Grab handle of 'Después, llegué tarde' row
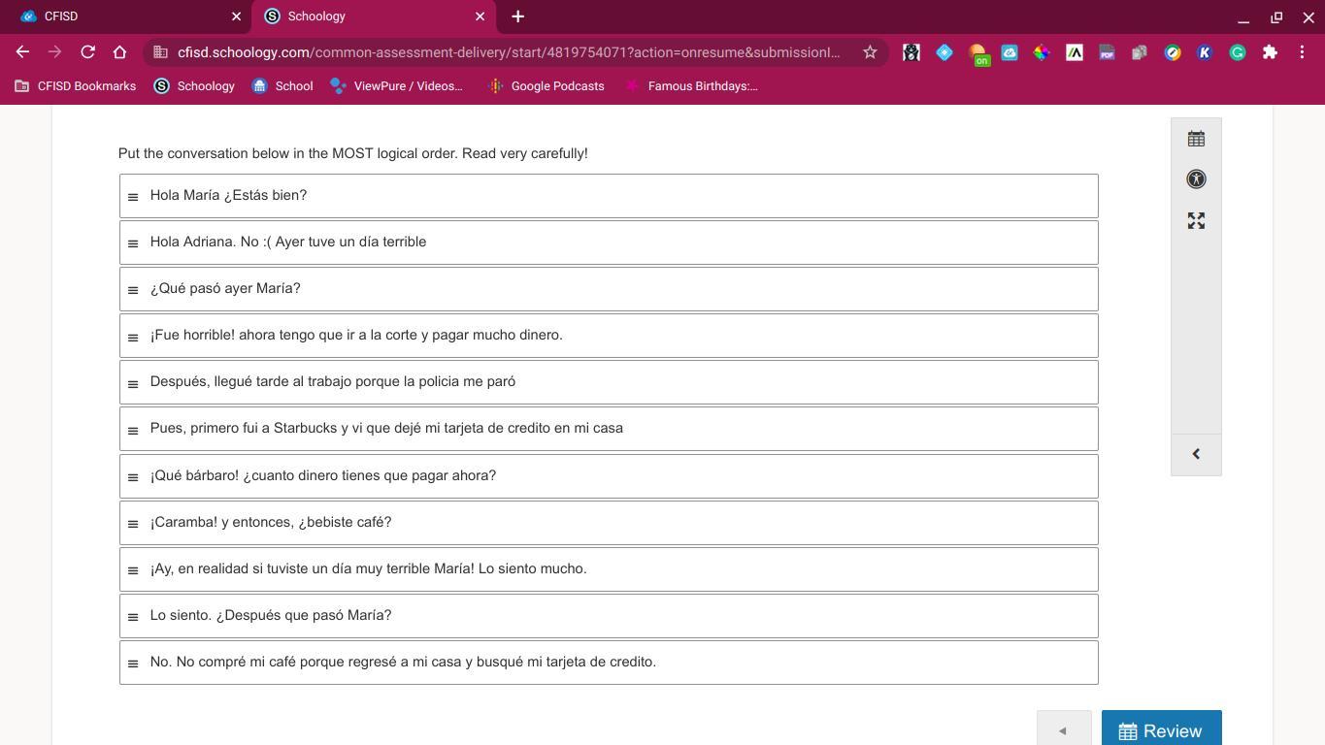 [133, 383]
